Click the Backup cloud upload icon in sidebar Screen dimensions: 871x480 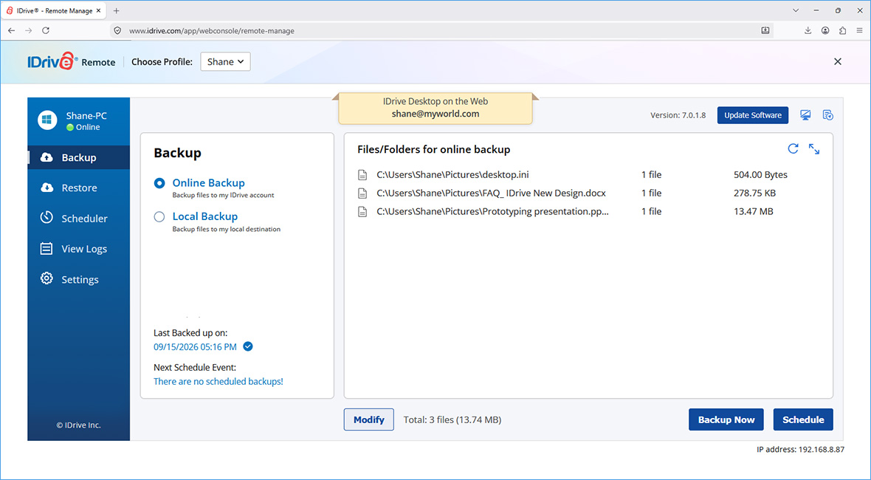pos(47,157)
